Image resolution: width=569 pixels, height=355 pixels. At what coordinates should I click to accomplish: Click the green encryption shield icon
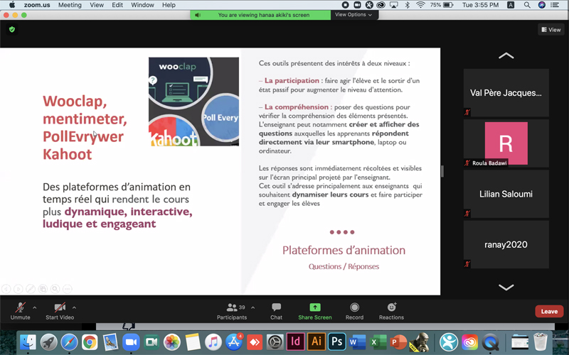[12, 29]
